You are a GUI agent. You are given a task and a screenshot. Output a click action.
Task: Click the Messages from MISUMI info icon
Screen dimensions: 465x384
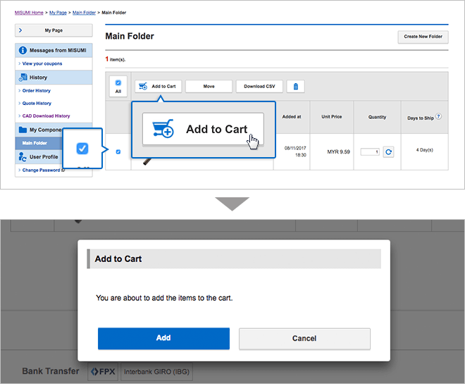tap(23, 51)
